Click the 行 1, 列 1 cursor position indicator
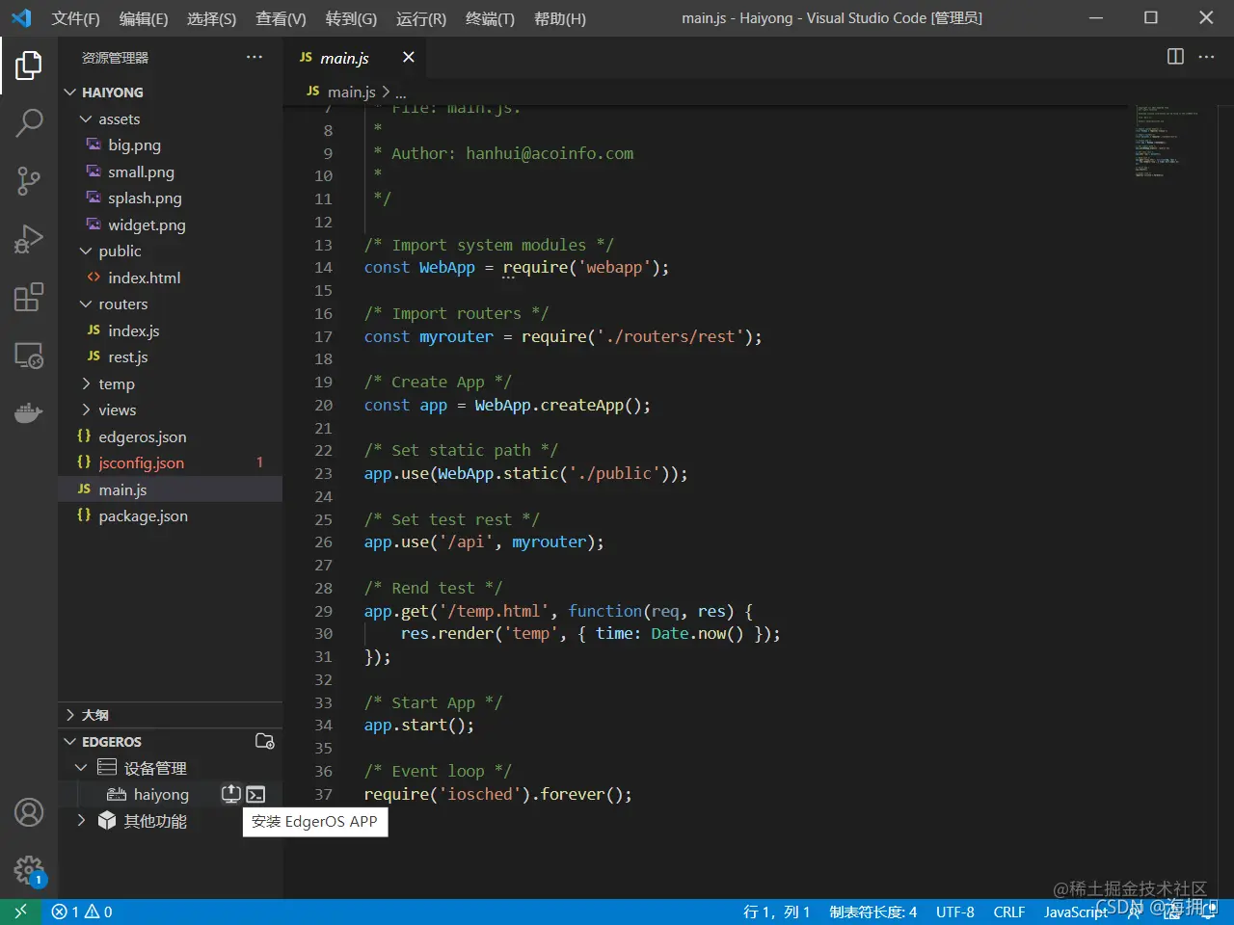 [776, 912]
